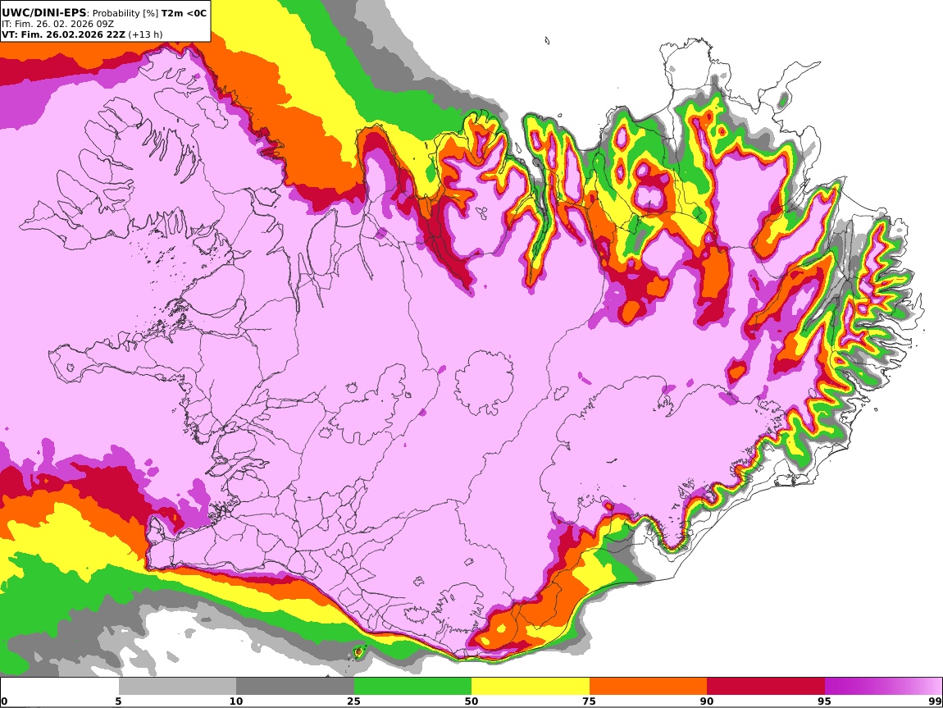Click the legend value label '75'

[589, 701]
